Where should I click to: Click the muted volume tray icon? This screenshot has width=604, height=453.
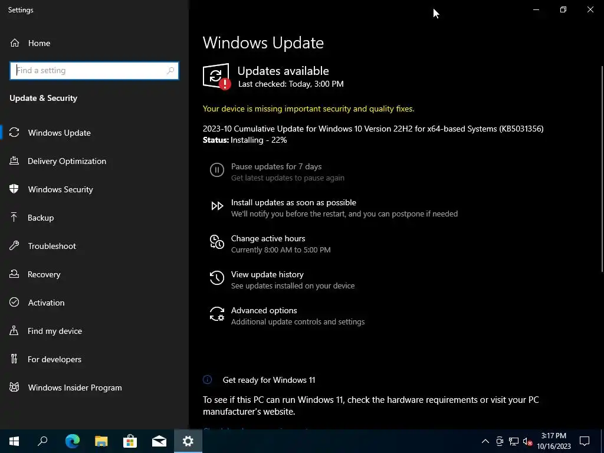[528, 441]
